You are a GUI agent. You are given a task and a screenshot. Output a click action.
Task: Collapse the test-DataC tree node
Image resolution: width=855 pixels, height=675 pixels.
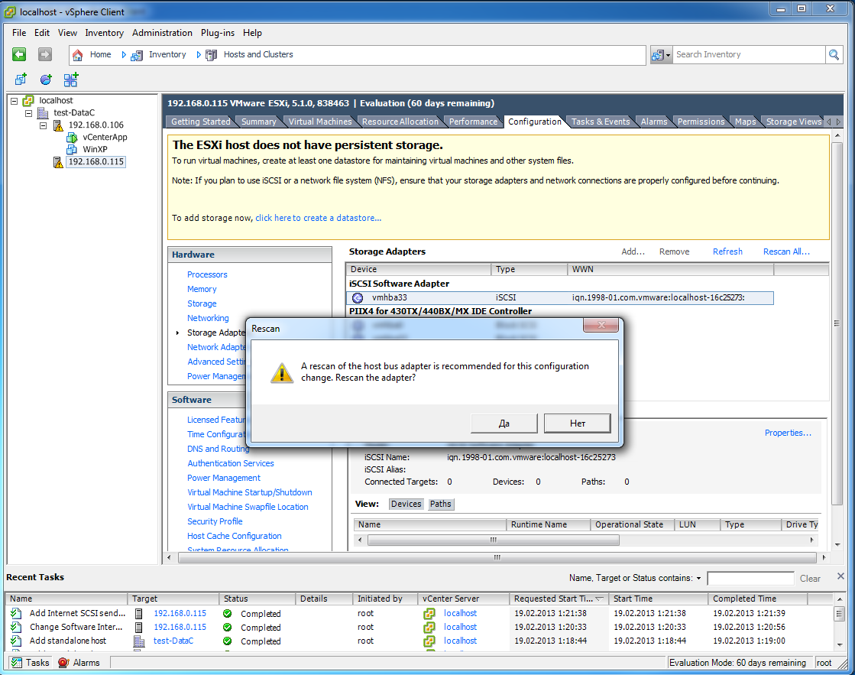click(28, 113)
